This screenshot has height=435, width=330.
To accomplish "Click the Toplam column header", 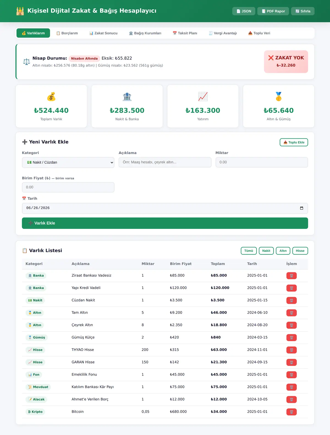I will (x=218, y=264).
